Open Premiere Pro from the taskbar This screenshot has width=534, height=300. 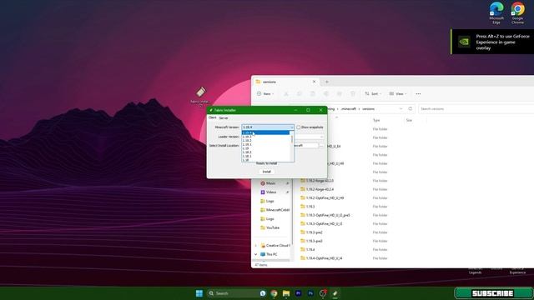pyautogui.click(x=299, y=293)
